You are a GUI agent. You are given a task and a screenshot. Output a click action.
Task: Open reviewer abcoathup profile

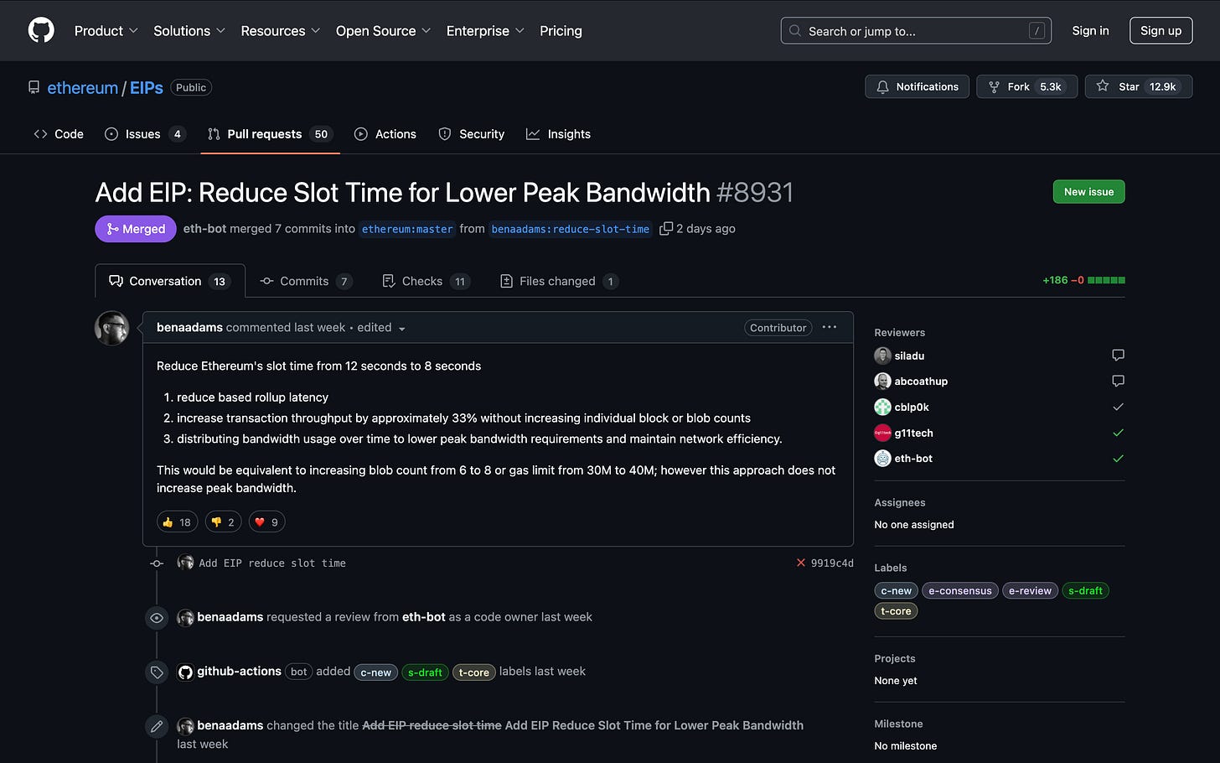921,381
